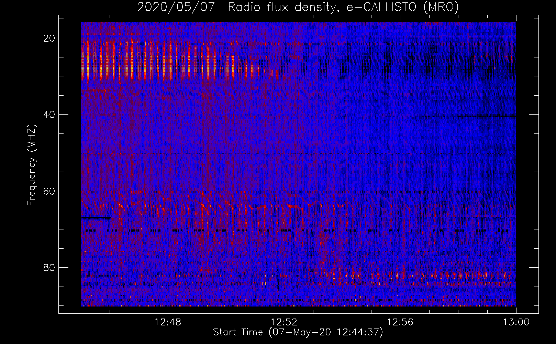The width and height of the screenshot is (556, 344).
Task: Click the "Start Time (07-May-20 12:44:37)" x-axis label
Action: coord(298,332)
